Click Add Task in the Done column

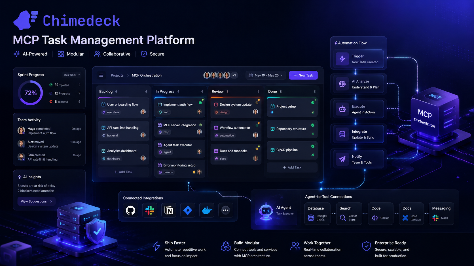pyautogui.click(x=292, y=167)
